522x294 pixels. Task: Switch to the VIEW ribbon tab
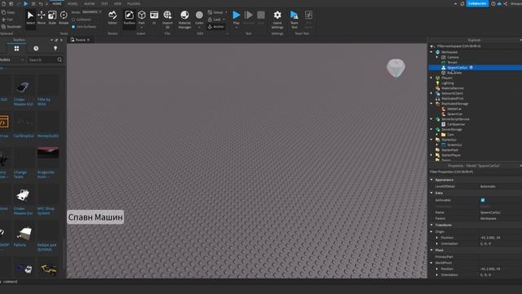tap(117, 3)
